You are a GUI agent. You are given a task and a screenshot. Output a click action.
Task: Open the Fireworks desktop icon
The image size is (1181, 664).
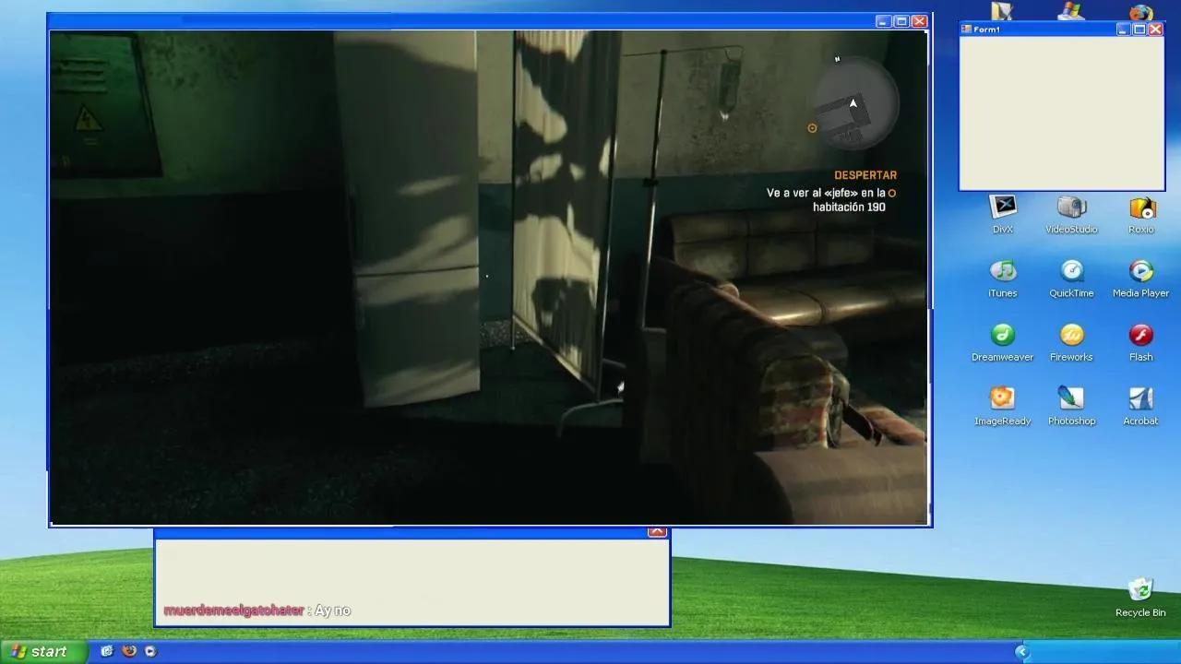[1071, 341]
